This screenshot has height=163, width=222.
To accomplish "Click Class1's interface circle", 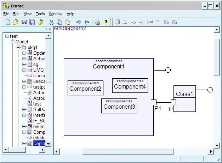I will (210, 90).
